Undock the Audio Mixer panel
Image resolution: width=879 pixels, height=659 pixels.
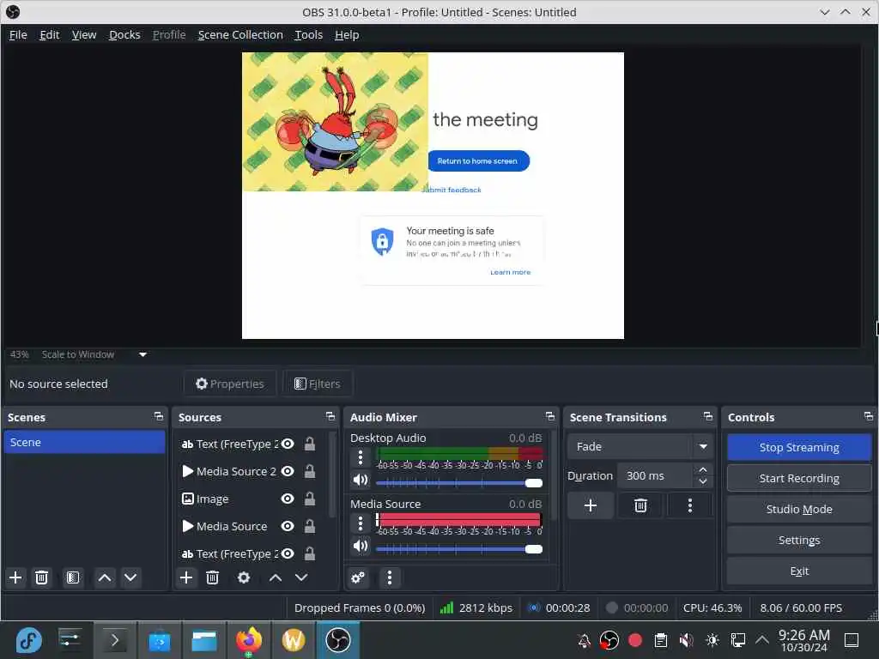[550, 416]
